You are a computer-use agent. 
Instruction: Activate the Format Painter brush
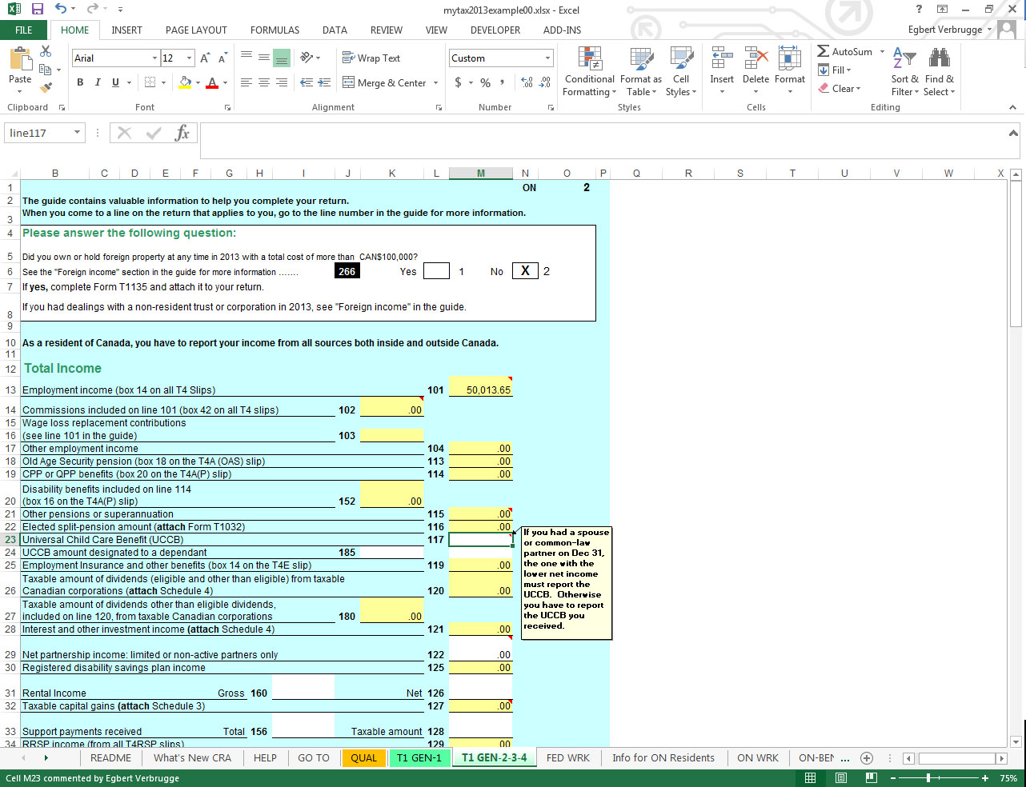pyautogui.click(x=46, y=87)
